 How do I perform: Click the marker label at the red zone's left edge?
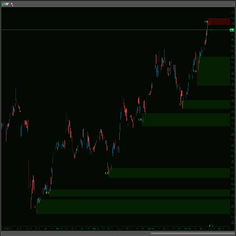coord(206,22)
